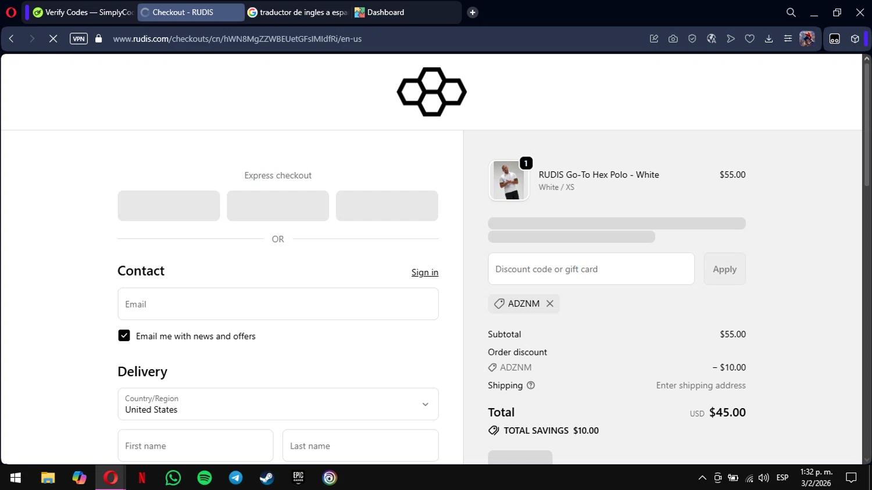Screen dimensions: 872x490
Task: Open Ubisoft Connect from the taskbar
Action: 330,478
